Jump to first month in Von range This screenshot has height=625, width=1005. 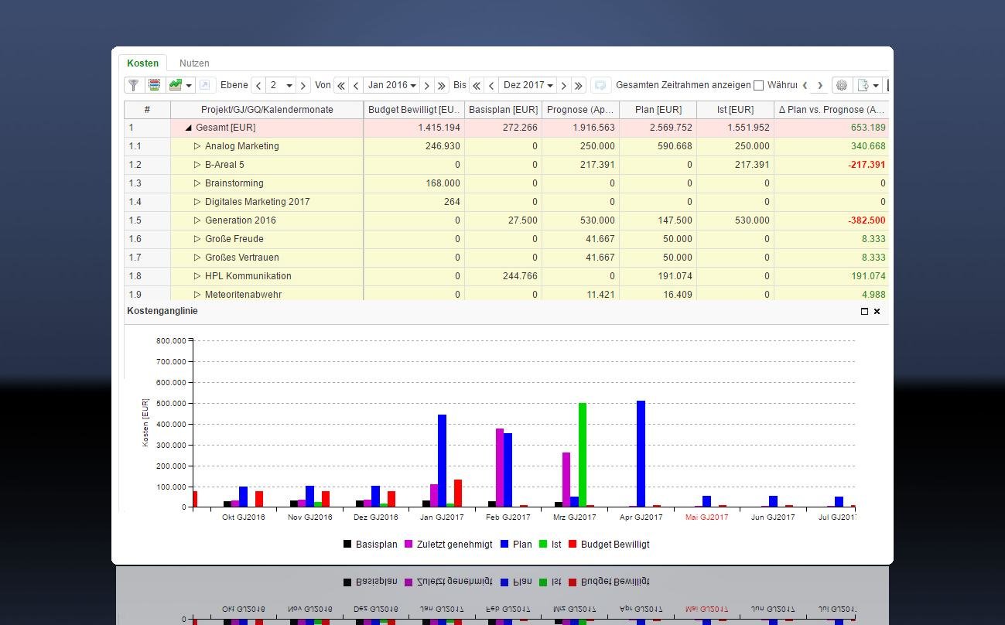click(340, 86)
